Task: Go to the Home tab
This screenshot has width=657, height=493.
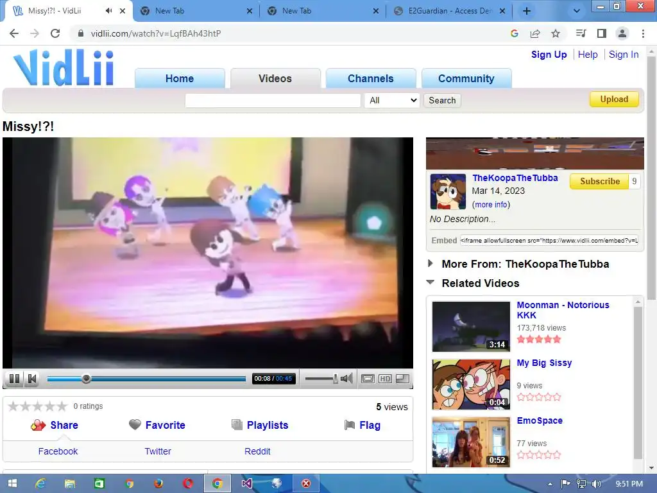Action: 180,78
